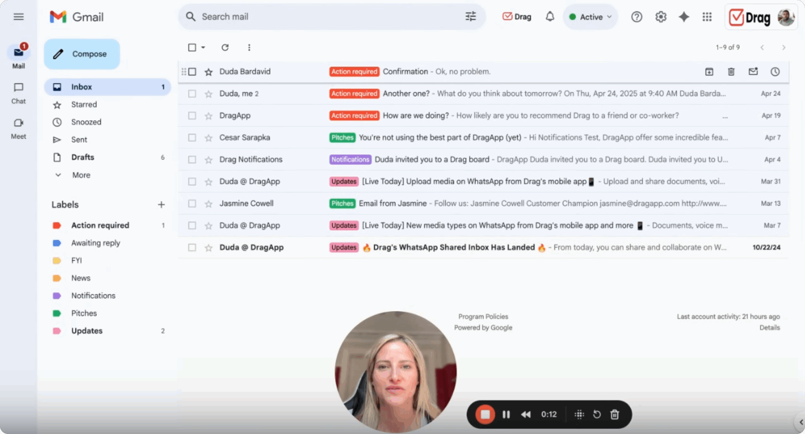Image resolution: width=805 pixels, height=434 pixels.
Task: Open the Active status dropdown
Action: pyautogui.click(x=591, y=17)
